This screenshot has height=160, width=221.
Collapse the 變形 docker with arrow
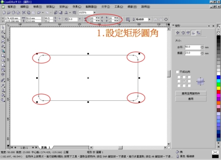point(209,26)
